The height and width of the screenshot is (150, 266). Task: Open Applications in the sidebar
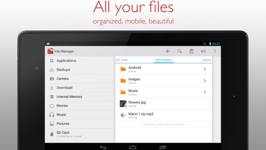pos(66,61)
